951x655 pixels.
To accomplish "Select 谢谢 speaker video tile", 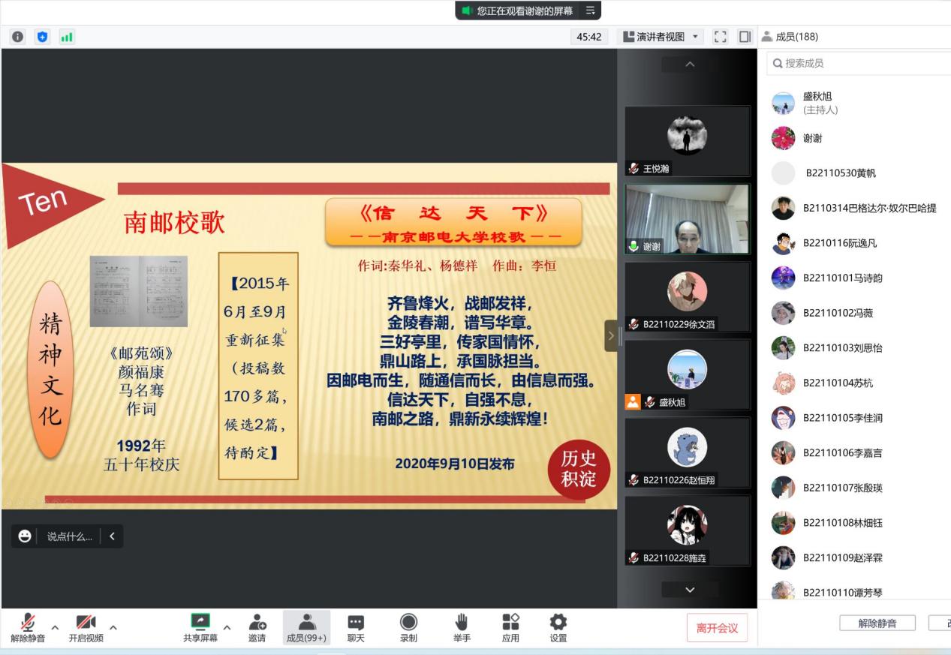I will (x=687, y=219).
